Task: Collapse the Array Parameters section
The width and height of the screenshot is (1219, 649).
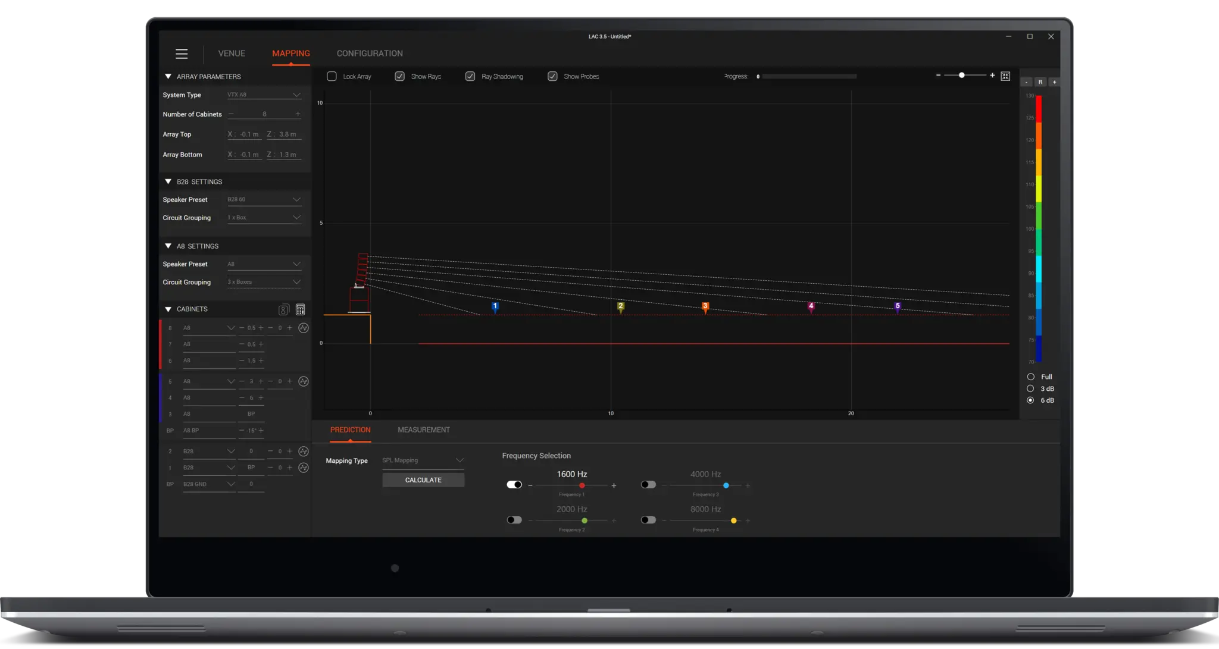Action: tap(168, 77)
